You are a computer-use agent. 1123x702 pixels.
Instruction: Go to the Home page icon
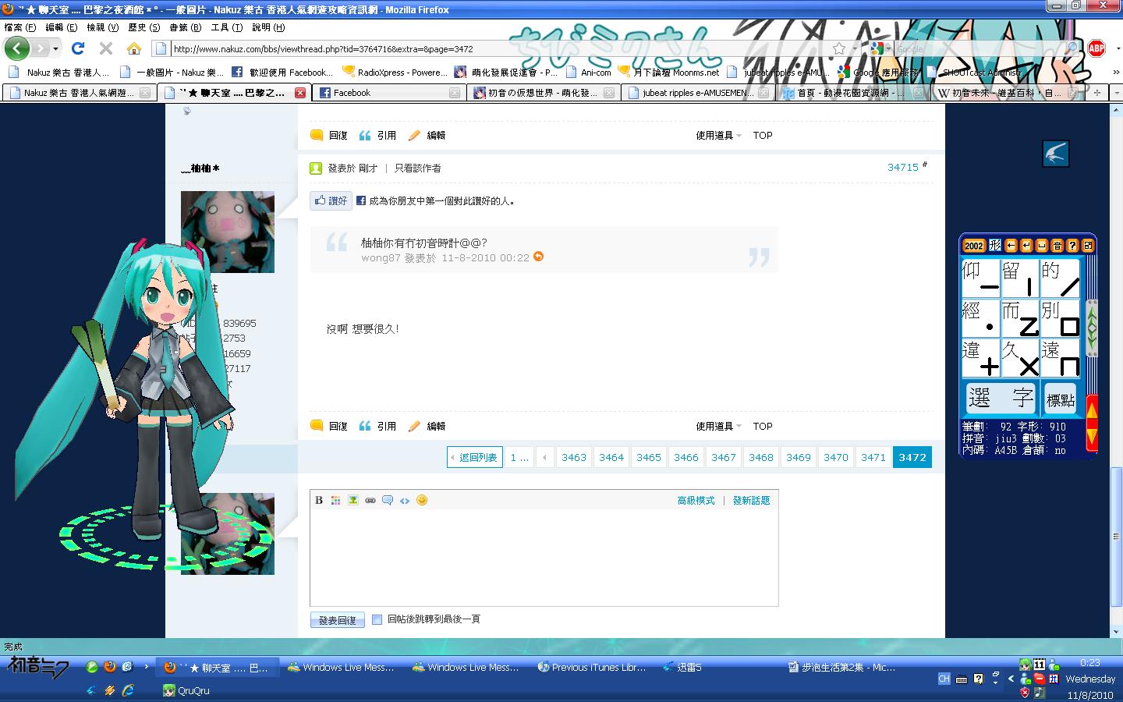tap(134, 48)
